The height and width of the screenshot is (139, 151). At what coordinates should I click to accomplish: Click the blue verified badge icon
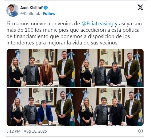point(46,8)
